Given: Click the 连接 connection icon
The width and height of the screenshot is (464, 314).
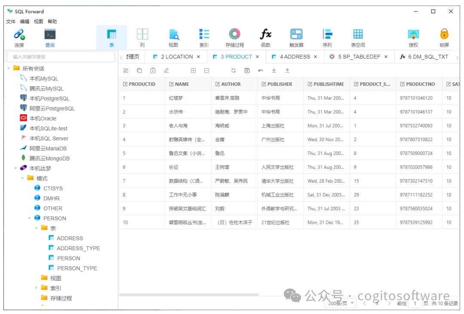Looking at the screenshot, I should 19,35.
